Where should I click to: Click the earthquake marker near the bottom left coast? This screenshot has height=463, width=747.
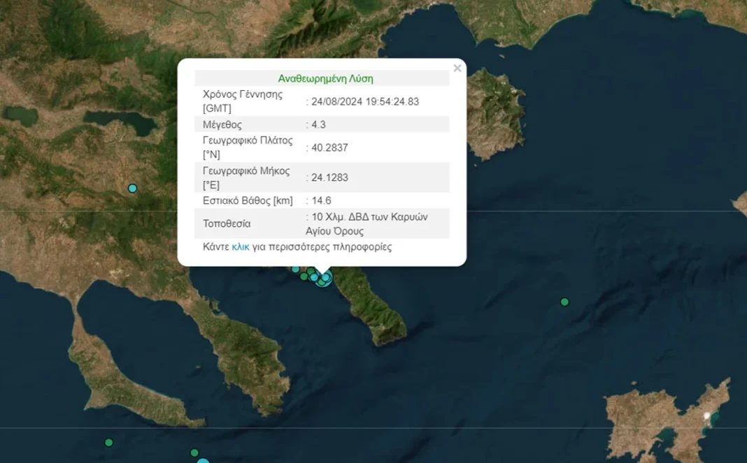coord(108,442)
